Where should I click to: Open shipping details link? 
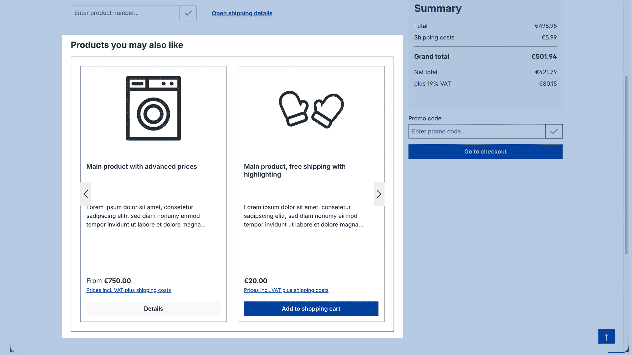242,13
